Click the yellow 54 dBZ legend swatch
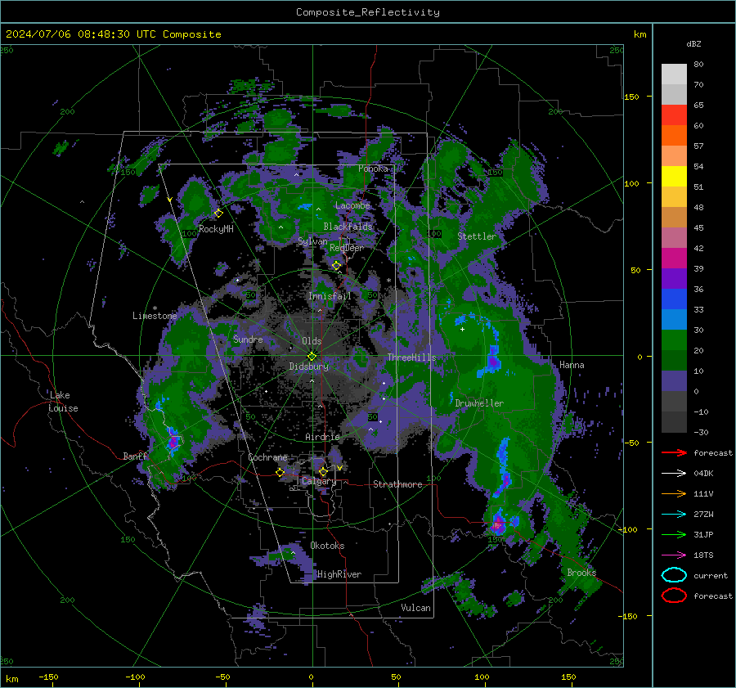Screen dimensions: 736x688 [x=674, y=176]
